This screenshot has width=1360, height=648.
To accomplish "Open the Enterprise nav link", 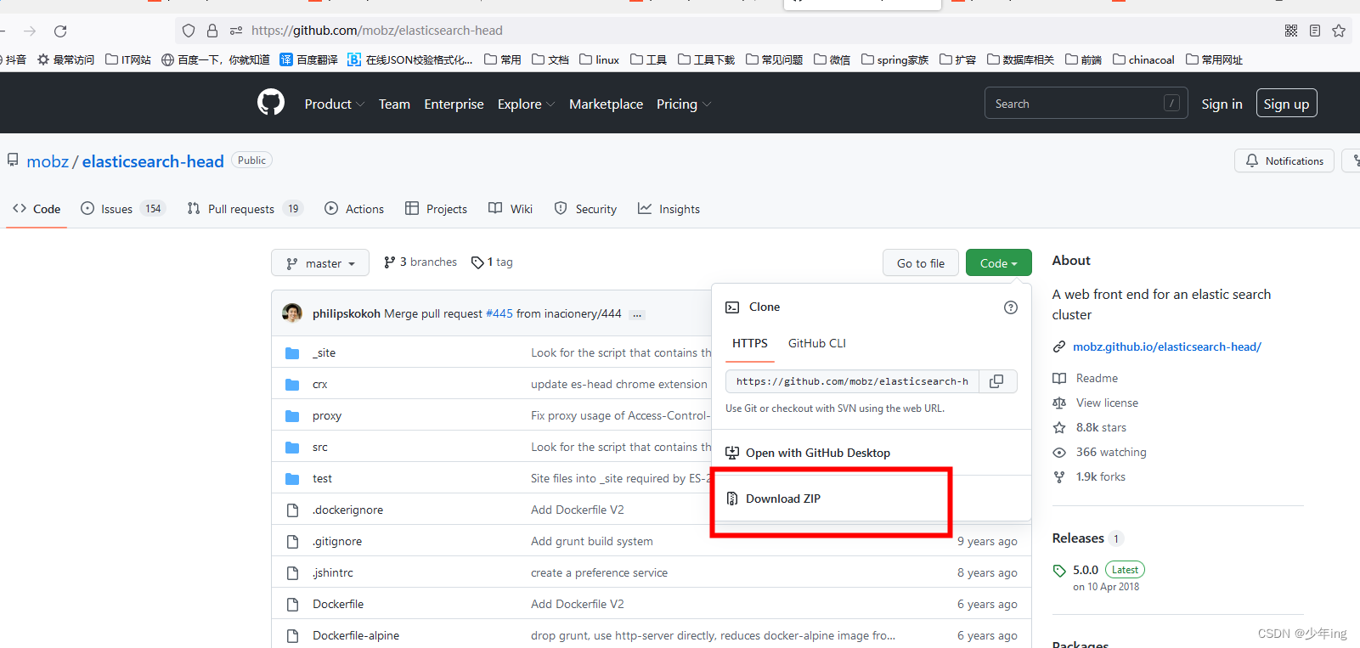I will pos(454,104).
